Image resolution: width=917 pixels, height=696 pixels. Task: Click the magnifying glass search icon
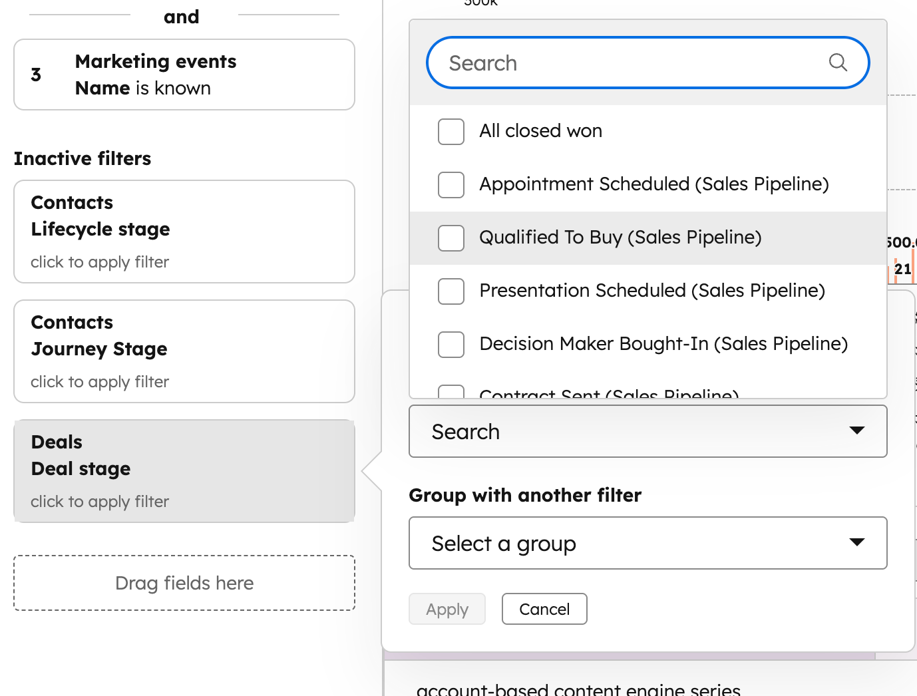coord(838,63)
